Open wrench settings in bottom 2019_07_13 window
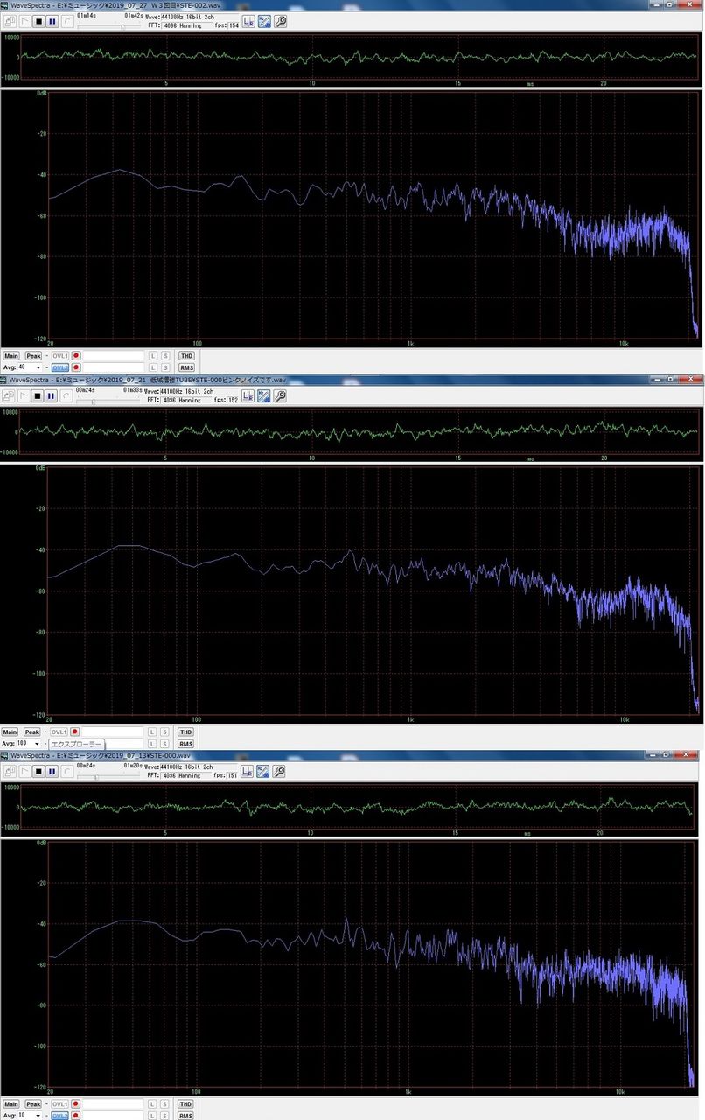Image resolution: width=705 pixels, height=1120 pixels. click(280, 772)
